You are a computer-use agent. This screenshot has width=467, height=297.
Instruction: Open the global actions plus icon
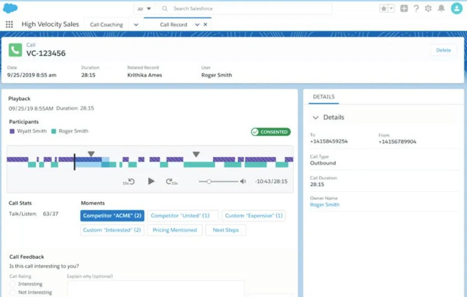coord(404,9)
